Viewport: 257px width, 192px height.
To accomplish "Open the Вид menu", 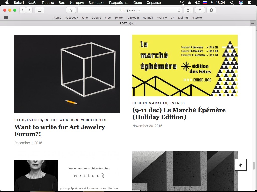I will [x=62, y=3].
